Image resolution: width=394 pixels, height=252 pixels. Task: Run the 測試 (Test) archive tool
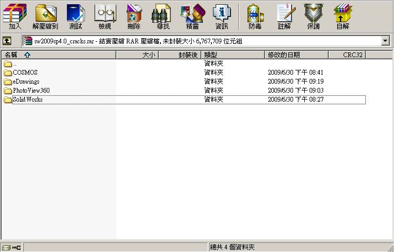click(75, 16)
